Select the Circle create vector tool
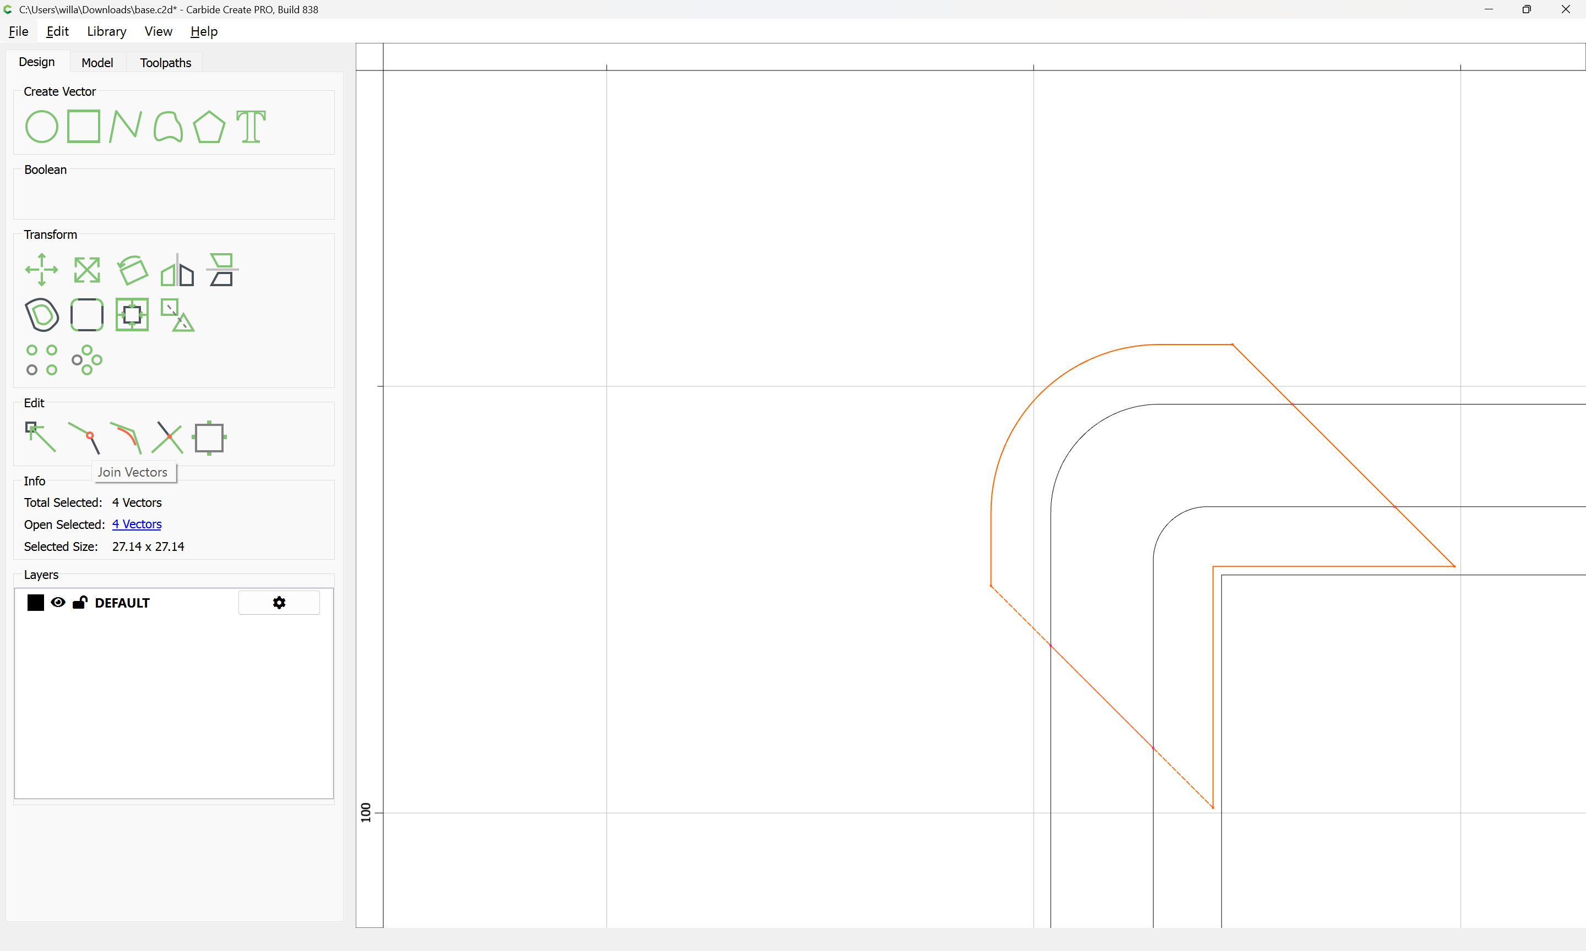This screenshot has height=951, width=1586. (42, 126)
